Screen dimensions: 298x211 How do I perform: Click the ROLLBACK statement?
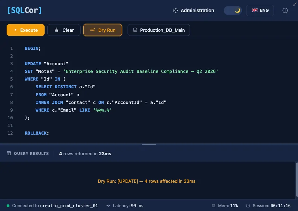point(37,133)
